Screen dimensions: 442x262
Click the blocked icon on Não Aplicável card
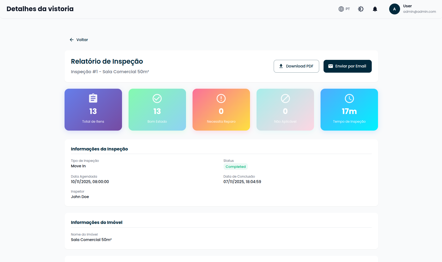(x=285, y=98)
